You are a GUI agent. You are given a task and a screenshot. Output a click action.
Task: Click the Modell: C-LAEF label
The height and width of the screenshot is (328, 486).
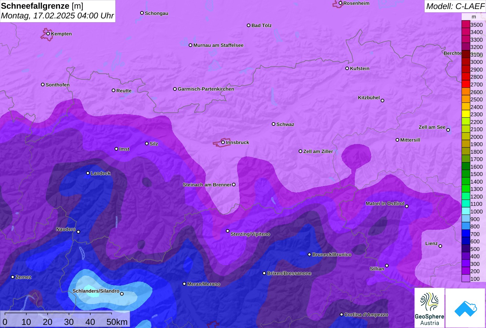[x=455, y=6]
